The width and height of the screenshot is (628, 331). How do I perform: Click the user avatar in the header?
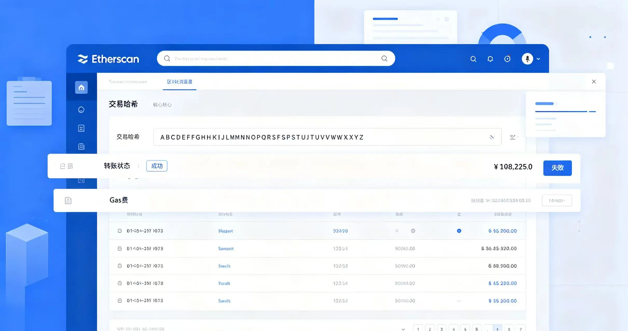pyautogui.click(x=527, y=59)
